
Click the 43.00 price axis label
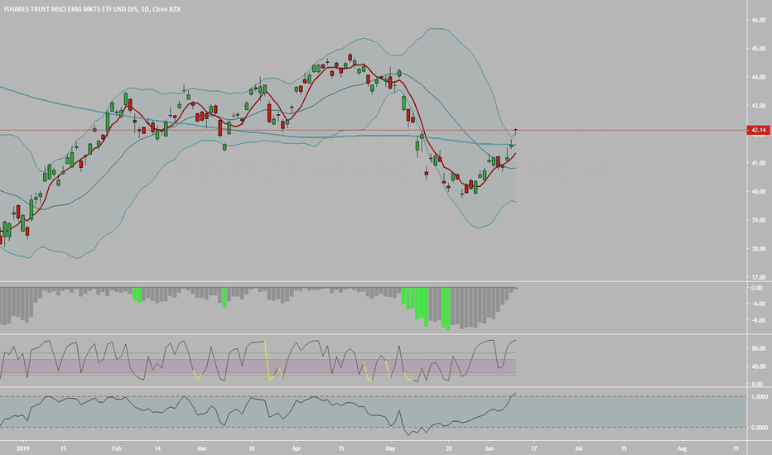[x=759, y=105]
